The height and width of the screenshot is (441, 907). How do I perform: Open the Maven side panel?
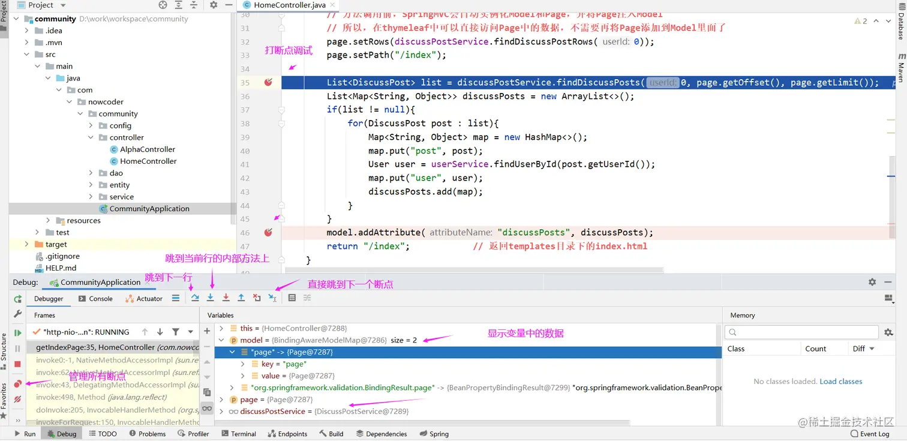(901, 67)
